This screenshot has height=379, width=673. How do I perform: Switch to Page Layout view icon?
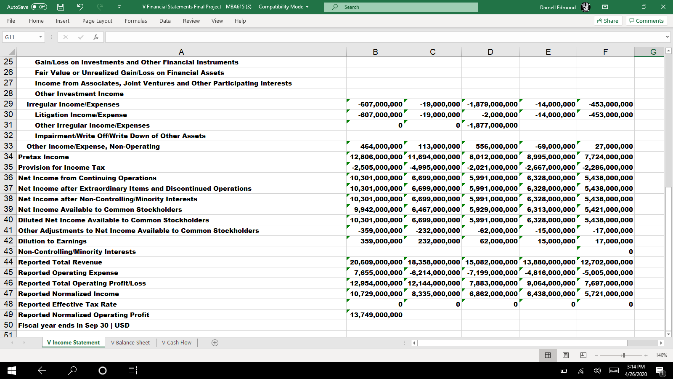[566, 355]
